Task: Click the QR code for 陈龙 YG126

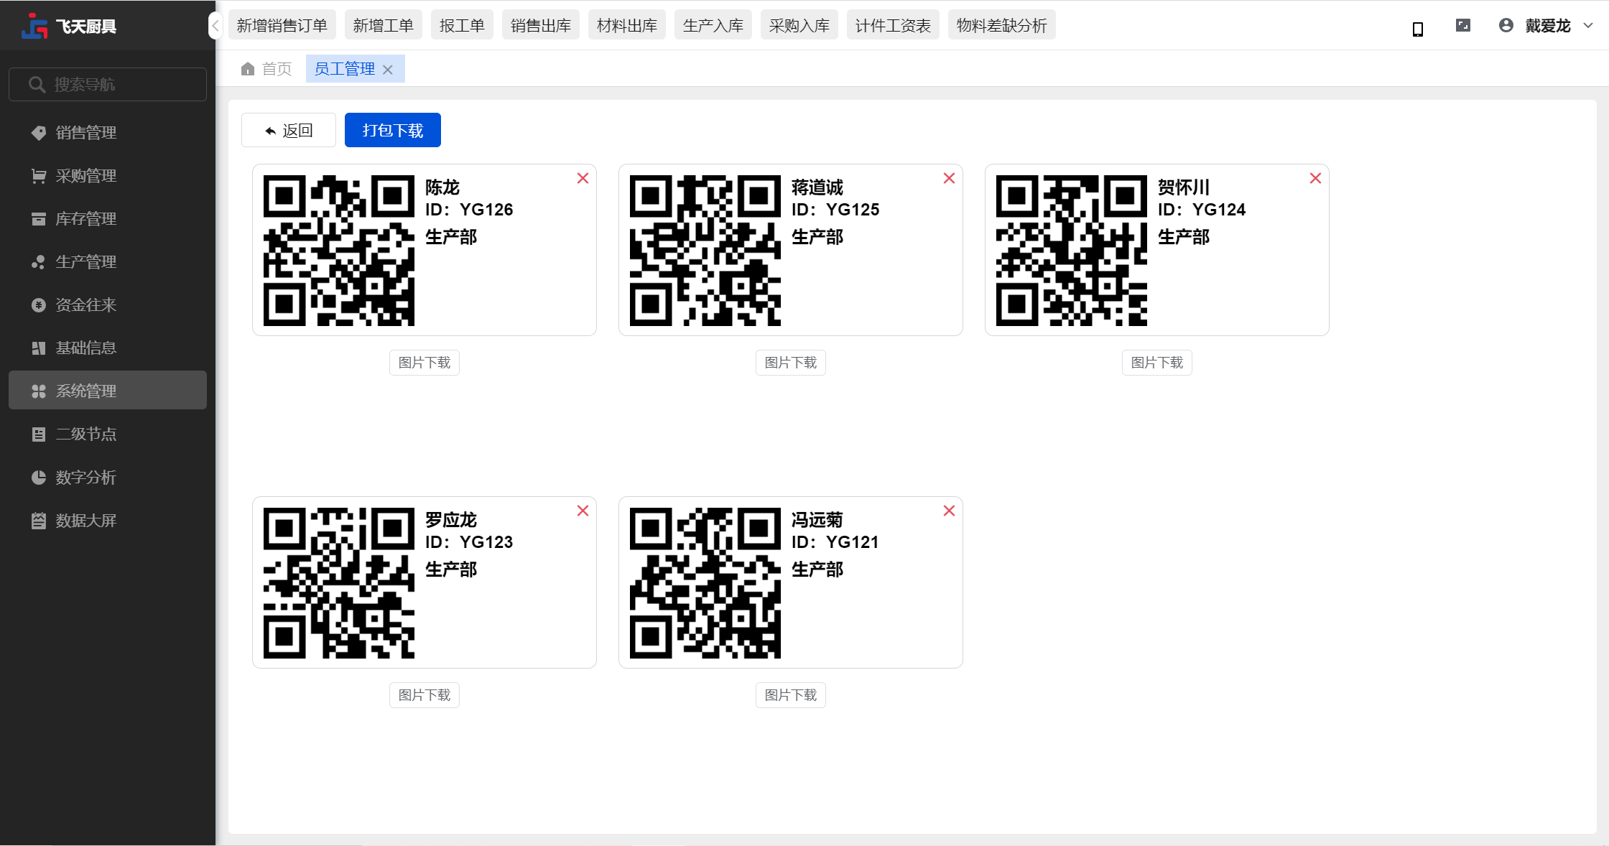Action: (x=339, y=251)
